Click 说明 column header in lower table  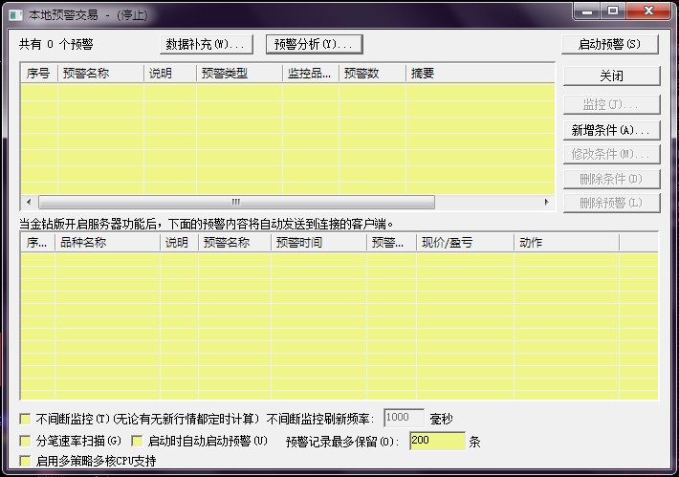179,243
